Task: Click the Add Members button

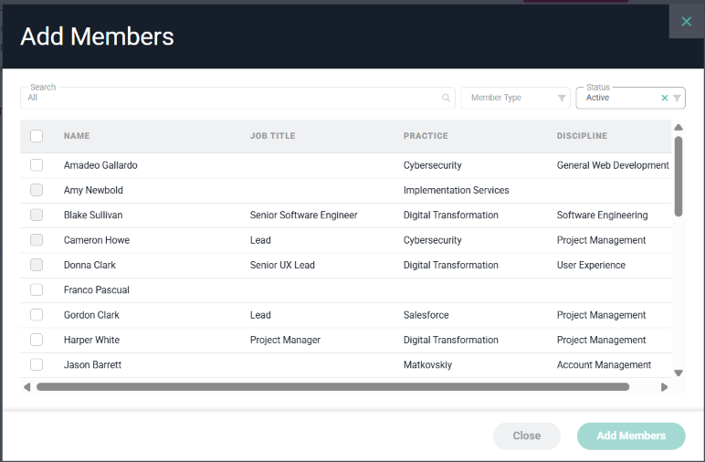Action: (x=631, y=436)
